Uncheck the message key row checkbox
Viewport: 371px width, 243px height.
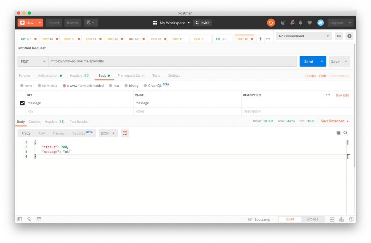click(x=22, y=103)
